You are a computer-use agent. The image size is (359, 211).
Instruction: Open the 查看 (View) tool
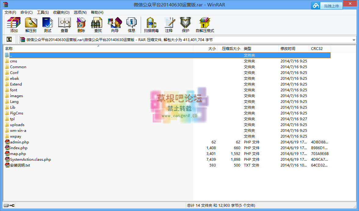(x=64, y=25)
